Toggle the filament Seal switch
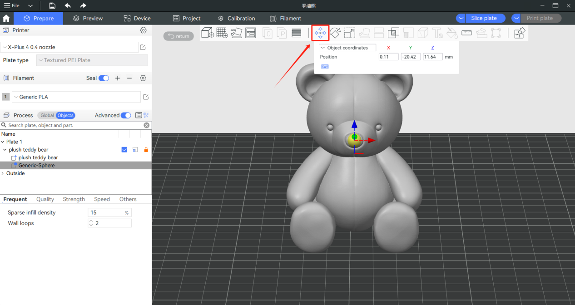 pos(104,78)
